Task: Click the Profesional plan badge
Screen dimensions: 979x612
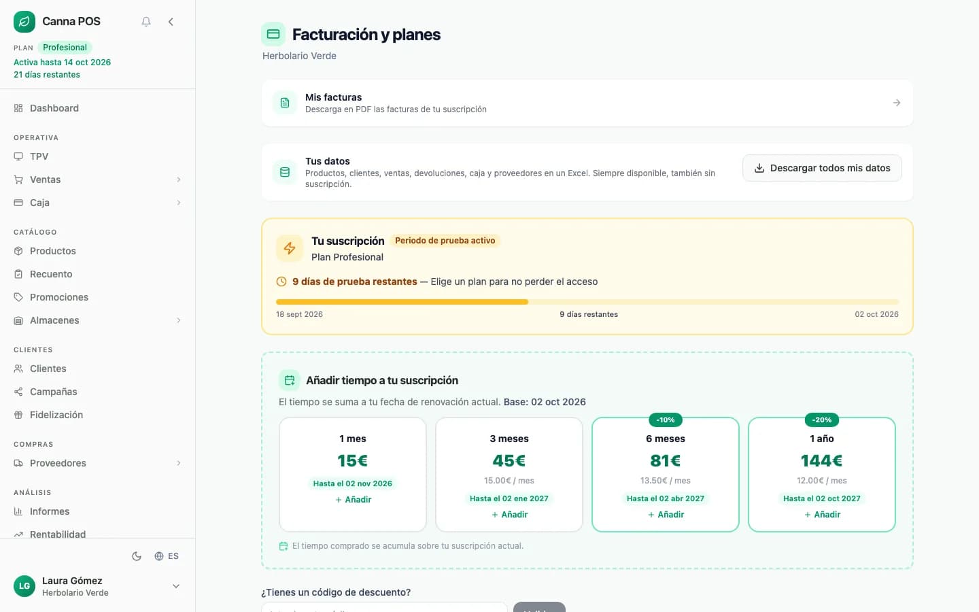Action: pyautogui.click(x=65, y=48)
